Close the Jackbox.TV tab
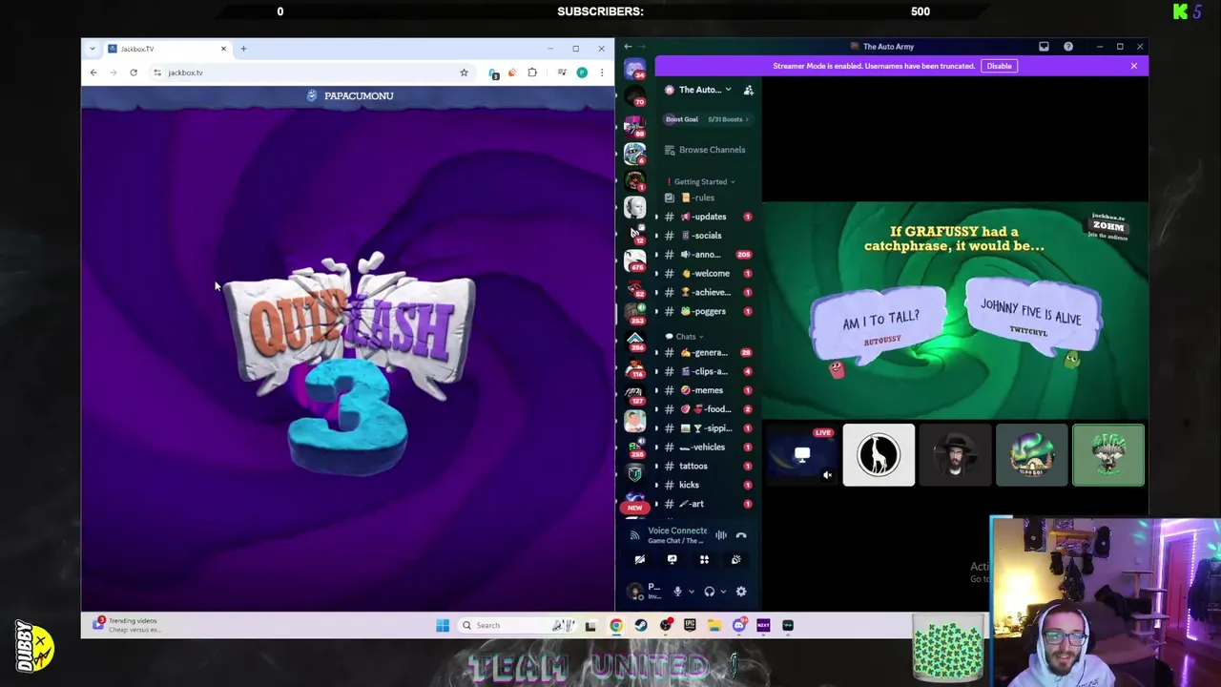The width and height of the screenshot is (1221, 687). coord(223,49)
